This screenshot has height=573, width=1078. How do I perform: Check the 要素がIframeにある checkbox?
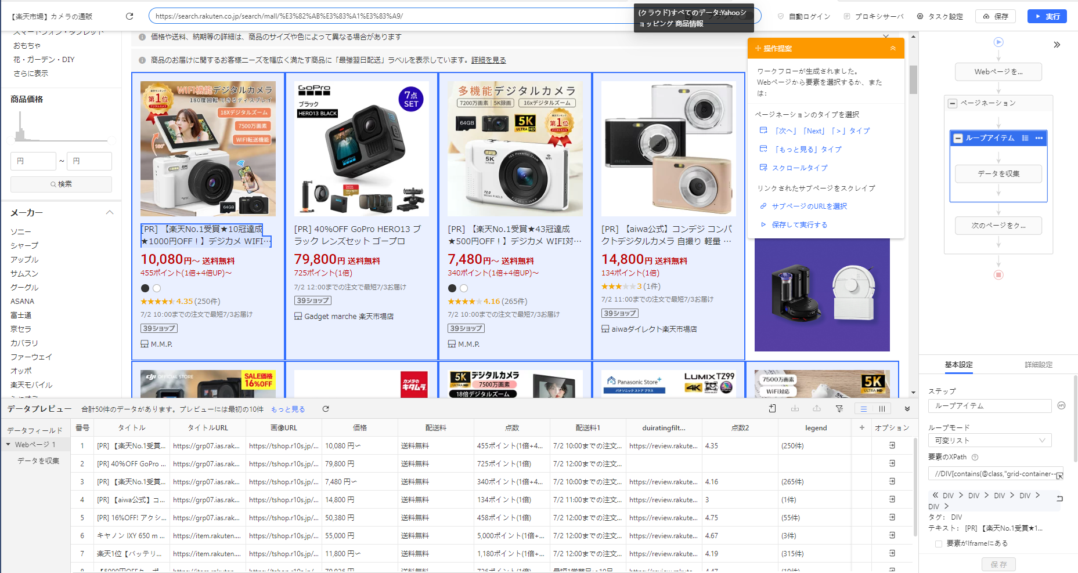click(x=939, y=543)
